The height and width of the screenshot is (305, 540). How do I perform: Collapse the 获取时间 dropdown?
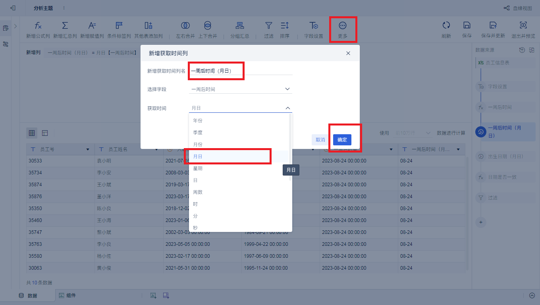coord(288,108)
